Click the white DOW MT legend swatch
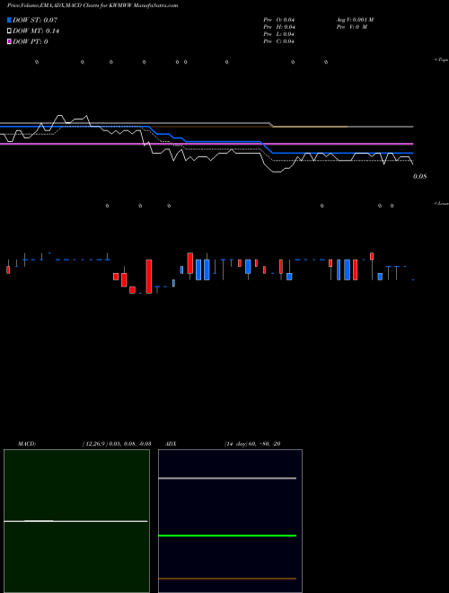Screen dimensions: 449x593 click(x=9, y=31)
